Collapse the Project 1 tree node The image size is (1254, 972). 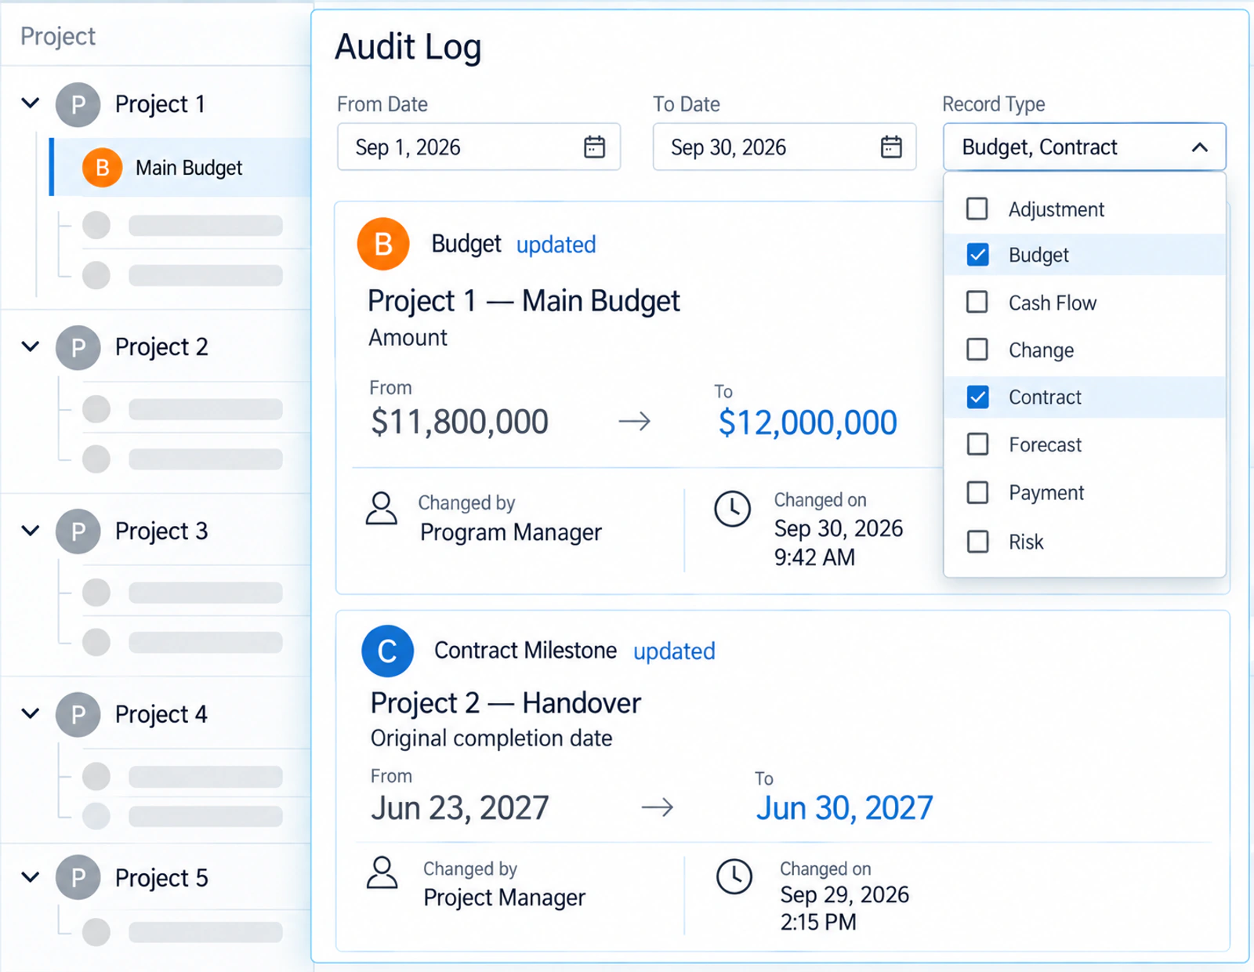coord(31,103)
